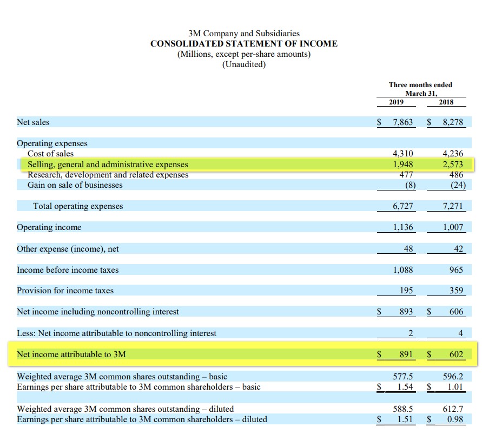Select 'Net income including noncontrolling interest' label
482x440 pixels.
click(98, 312)
